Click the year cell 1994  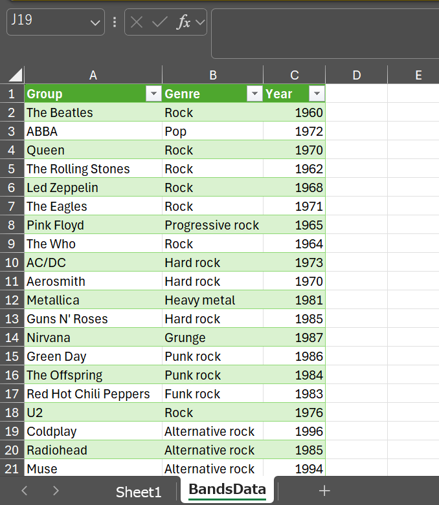[x=295, y=469]
